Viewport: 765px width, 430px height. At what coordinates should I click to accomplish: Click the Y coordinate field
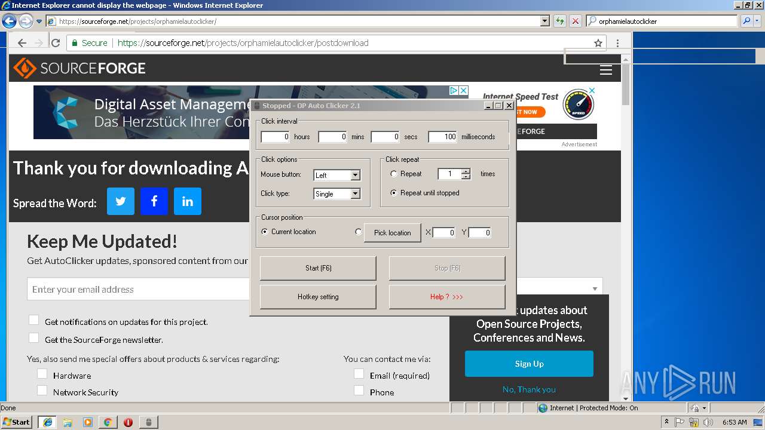coord(480,232)
